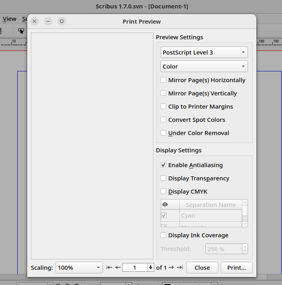
Task: Click the Separation Name column header
Action: tap(211, 204)
